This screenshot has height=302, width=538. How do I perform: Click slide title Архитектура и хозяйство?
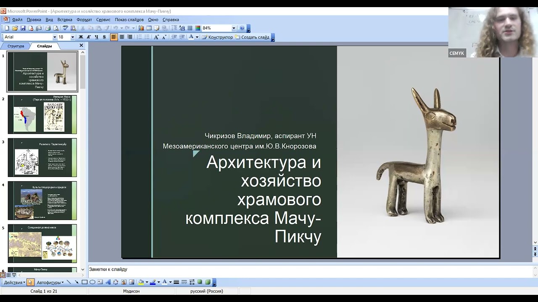253,199
